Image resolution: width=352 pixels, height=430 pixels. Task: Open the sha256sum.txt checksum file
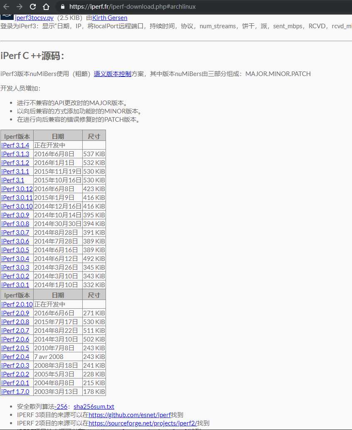[94, 407]
